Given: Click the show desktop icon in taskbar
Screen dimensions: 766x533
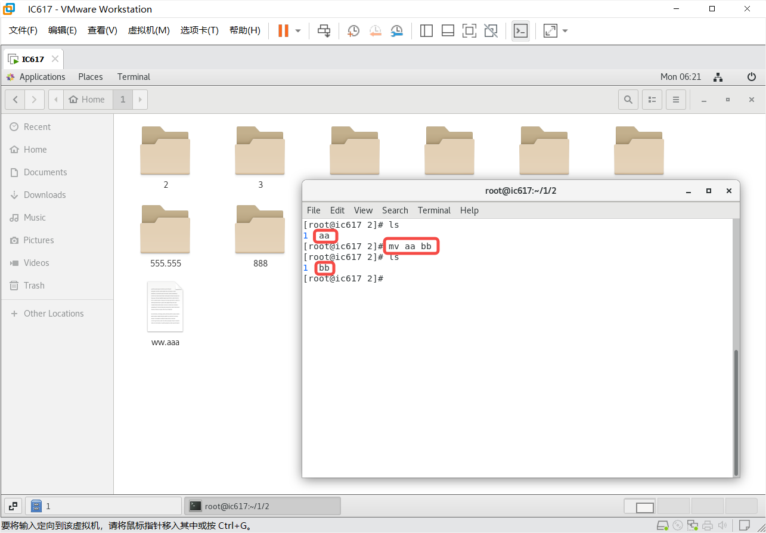Looking at the screenshot, I should pos(13,506).
